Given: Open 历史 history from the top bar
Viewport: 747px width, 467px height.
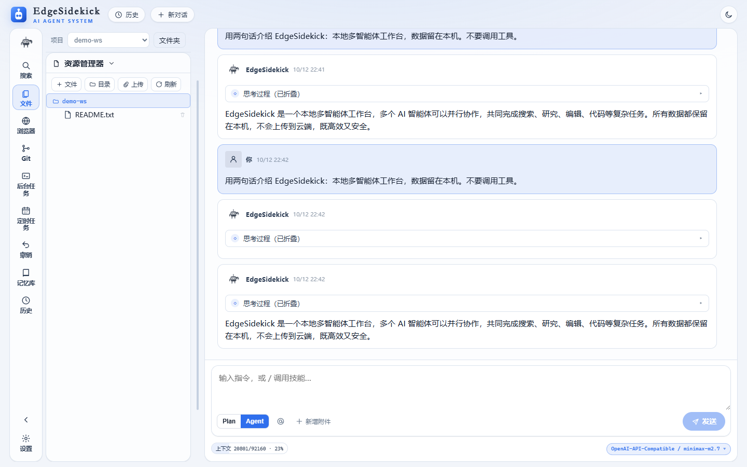Looking at the screenshot, I should 127,15.
